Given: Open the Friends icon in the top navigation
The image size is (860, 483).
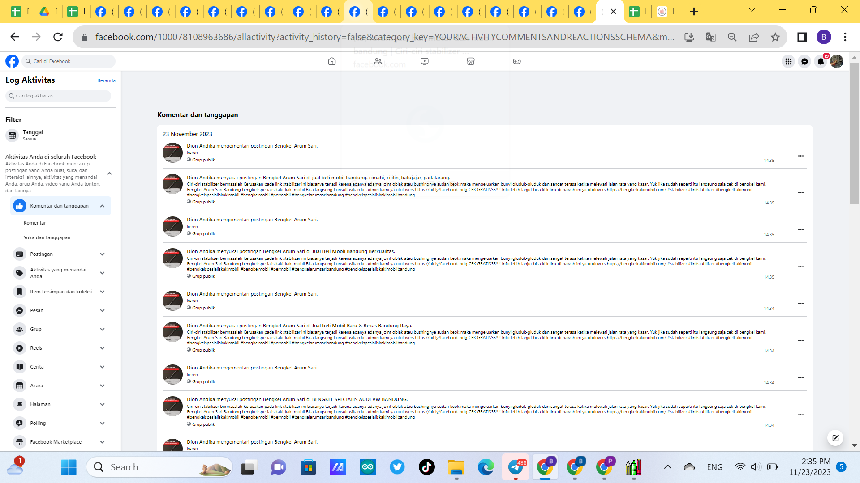Looking at the screenshot, I should click(x=378, y=61).
